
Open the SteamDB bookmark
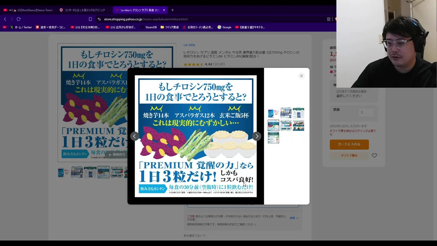tap(149, 27)
